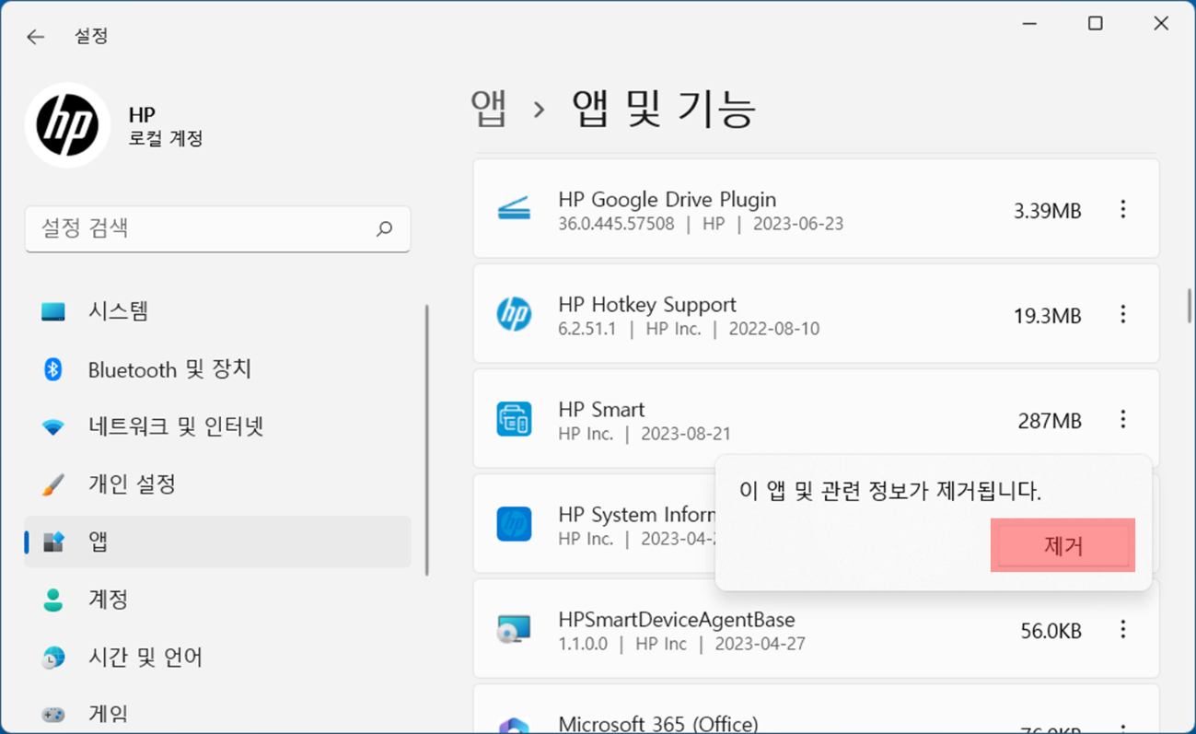Click the Bluetooth icon in sidebar

(x=53, y=369)
